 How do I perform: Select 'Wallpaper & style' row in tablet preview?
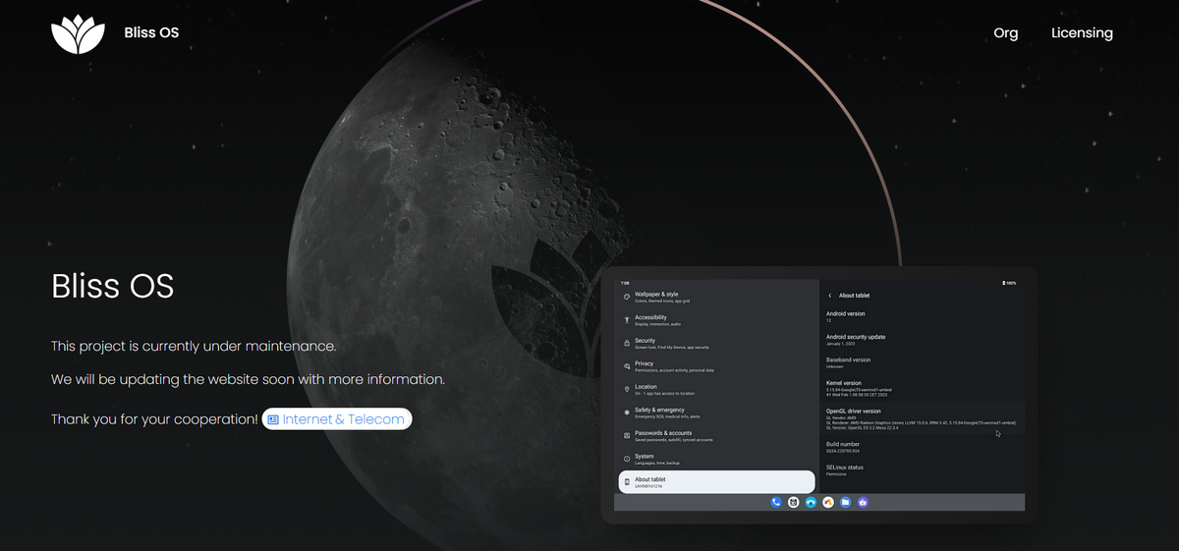pos(716,297)
